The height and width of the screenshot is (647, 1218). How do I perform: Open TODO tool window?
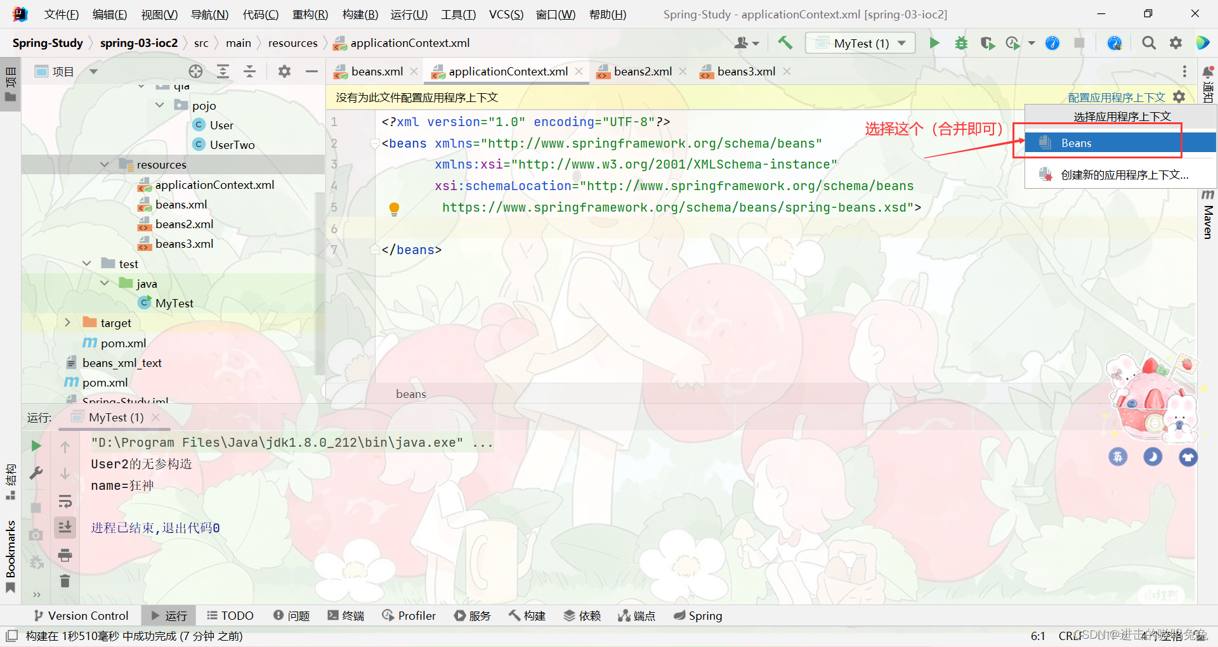[x=230, y=616]
